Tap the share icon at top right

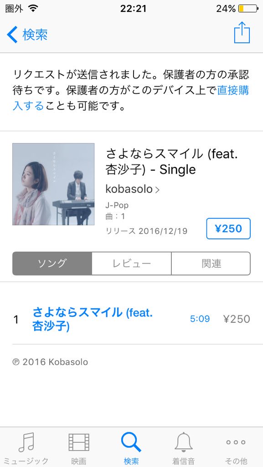coord(242,33)
